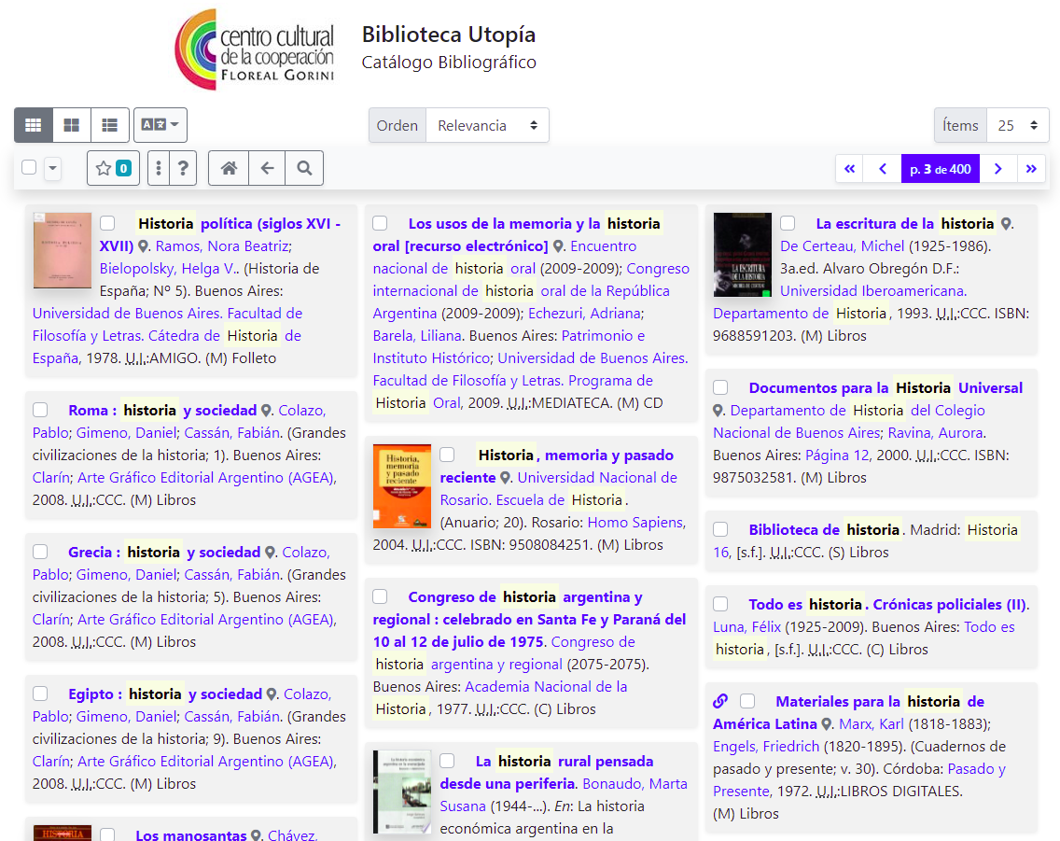Switch to the large tile grid view
This screenshot has width=1060, height=841.
(x=72, y=125)
